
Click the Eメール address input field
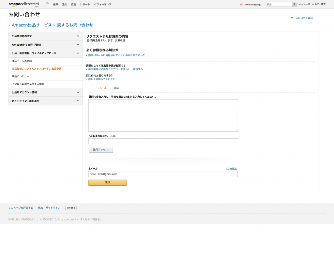(163, 174)
